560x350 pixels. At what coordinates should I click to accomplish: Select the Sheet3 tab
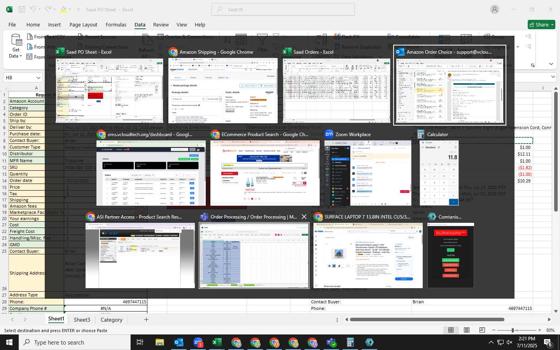tap(82, 320)
